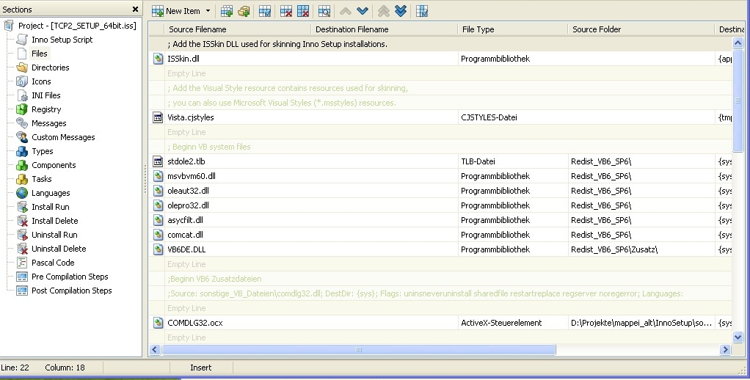Click the File Type column header
The height and width of the screenshot is (380, 750).
pyautogui.click(x=478, y=29)
